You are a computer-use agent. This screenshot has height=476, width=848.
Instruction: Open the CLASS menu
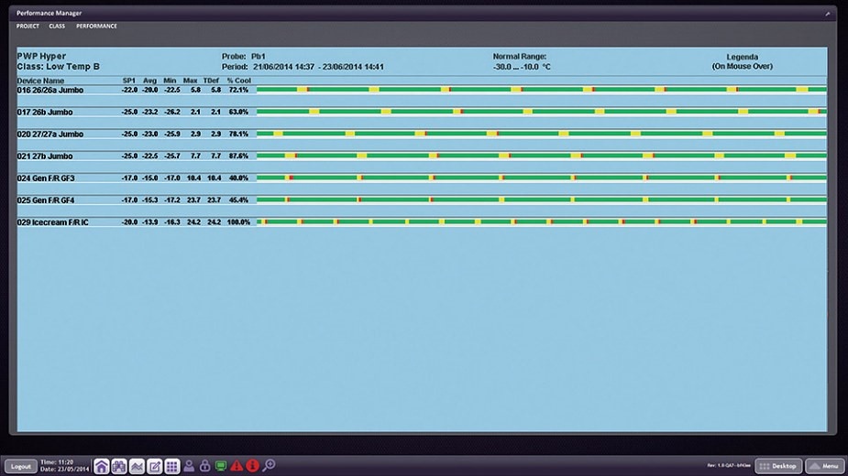57,27
